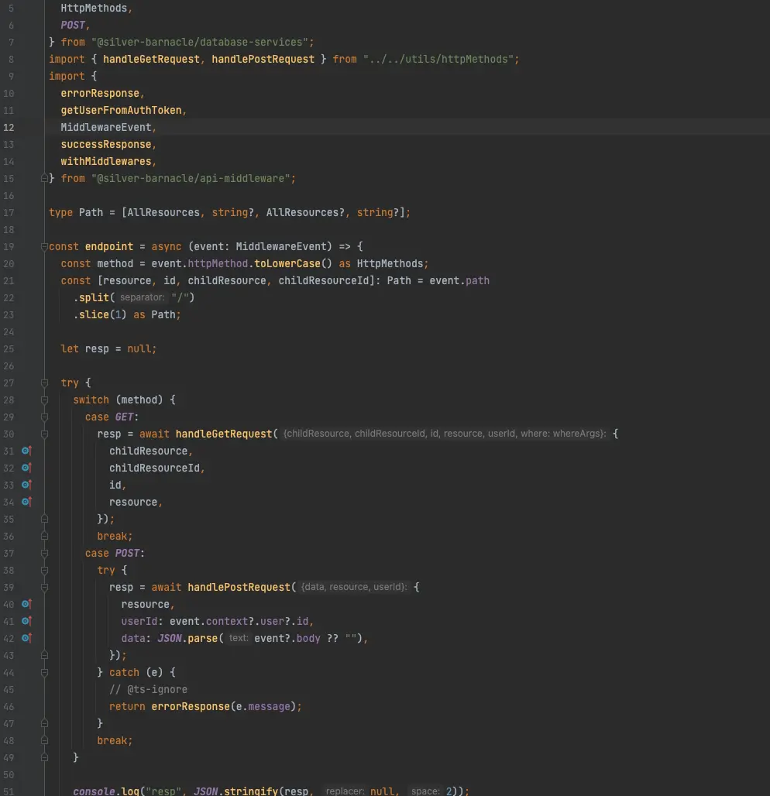Fold the handlePostRequest call on line 39
The image size is (770, 796).
coord(44,588)
